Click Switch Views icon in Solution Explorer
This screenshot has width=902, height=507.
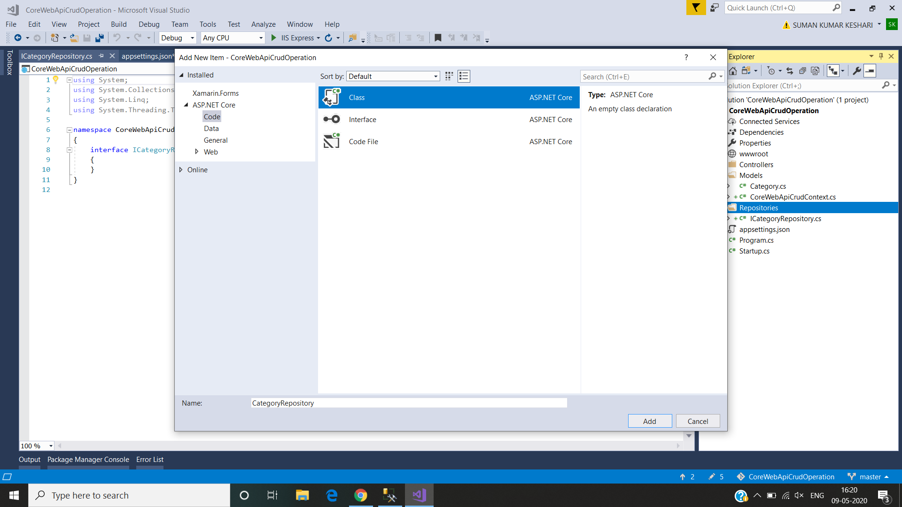(746, 71)
